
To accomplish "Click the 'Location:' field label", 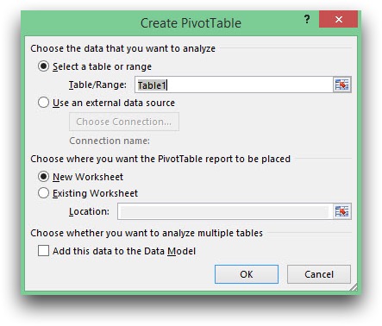I will point(89,211).
